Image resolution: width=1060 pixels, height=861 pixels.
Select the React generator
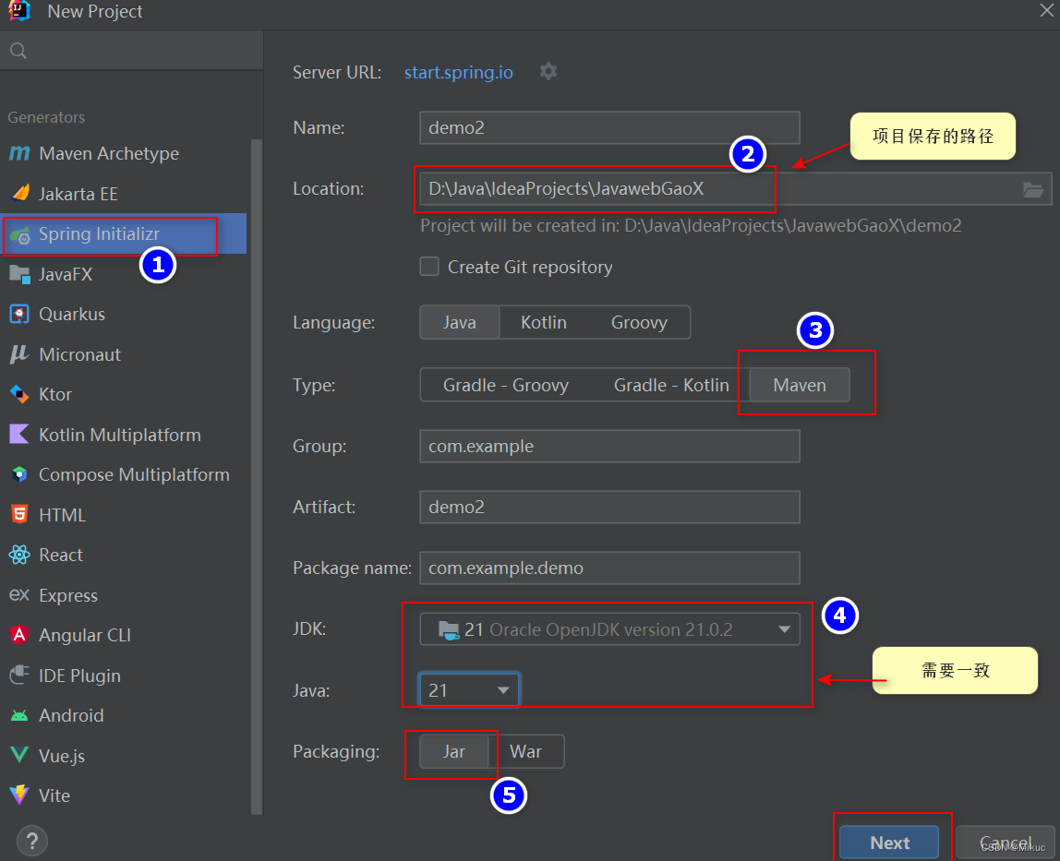click(x=59, y=555)
